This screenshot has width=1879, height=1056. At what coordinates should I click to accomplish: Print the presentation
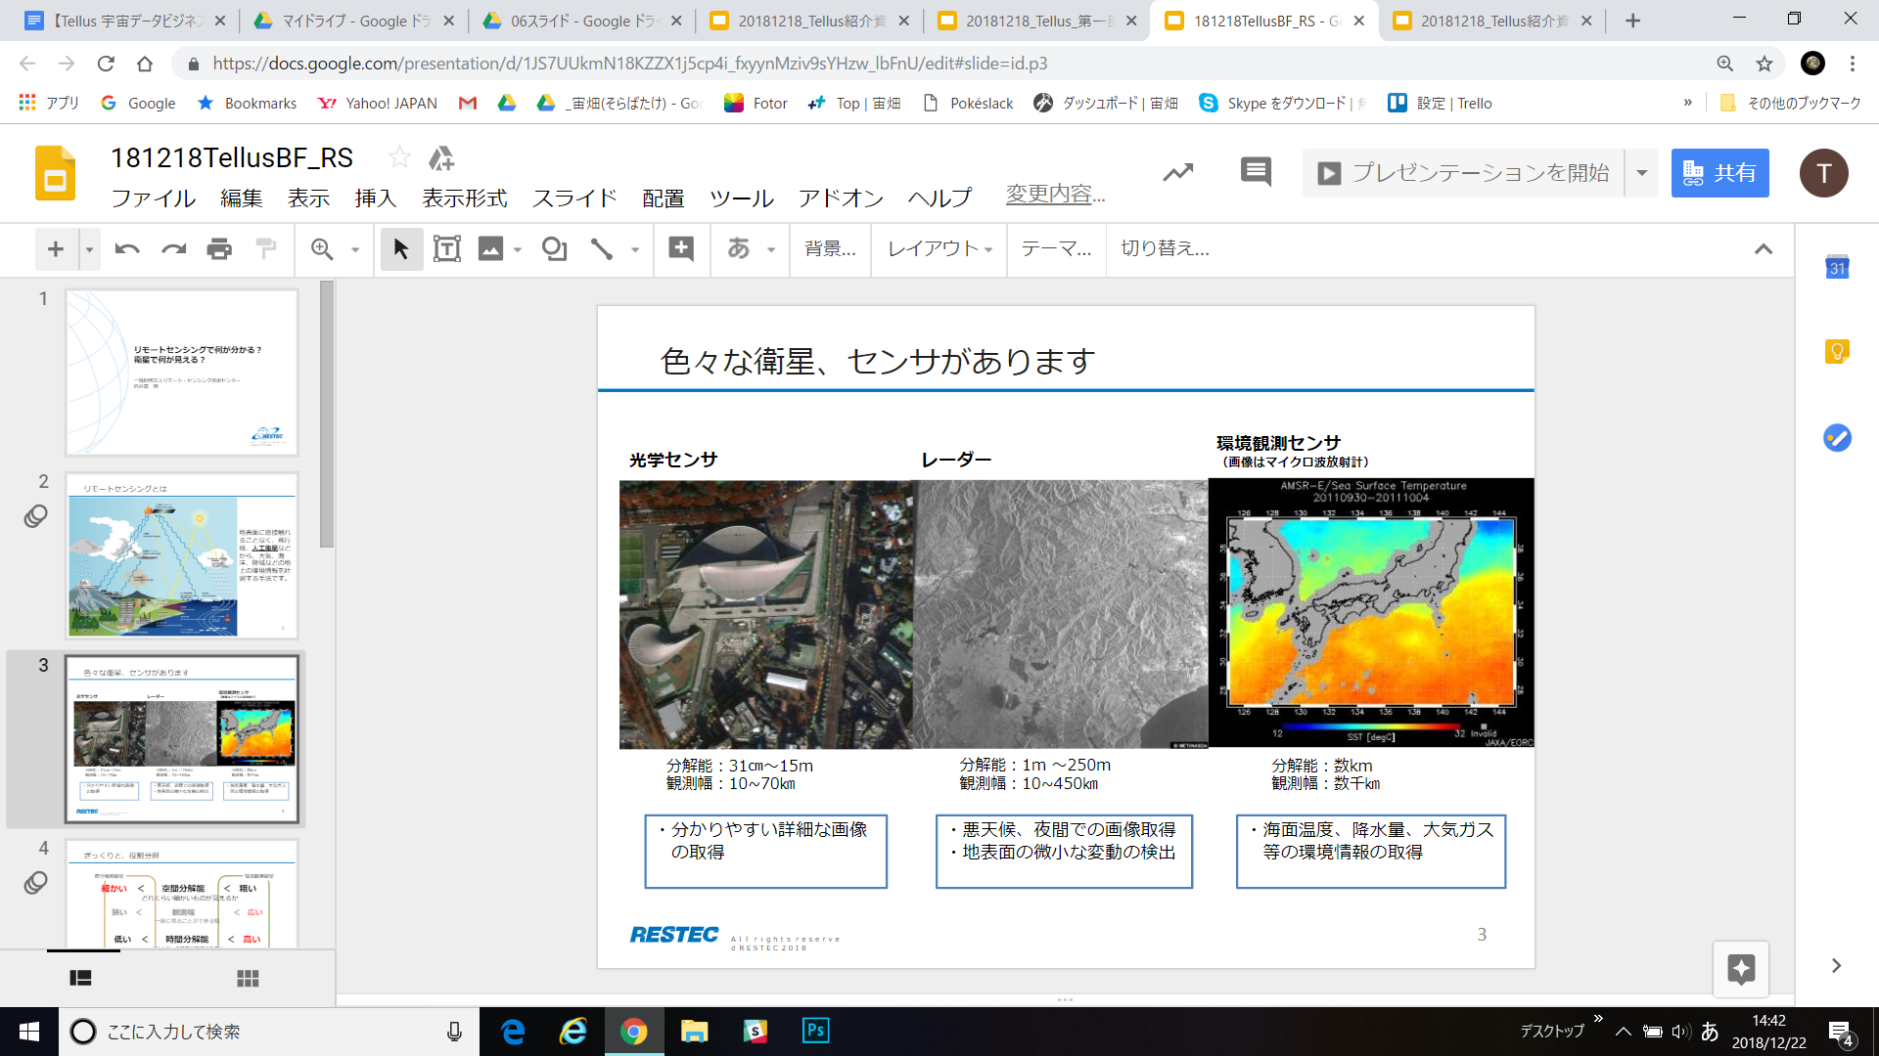coord(219,249)
